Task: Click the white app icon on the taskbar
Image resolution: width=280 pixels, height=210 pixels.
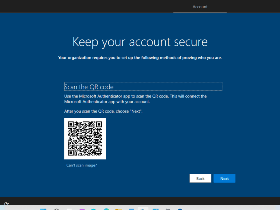Action: (x=69, y=209)
